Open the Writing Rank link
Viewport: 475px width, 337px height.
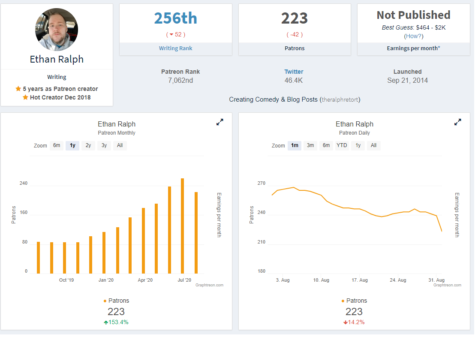pyautogui.click(x=176, y=48)
